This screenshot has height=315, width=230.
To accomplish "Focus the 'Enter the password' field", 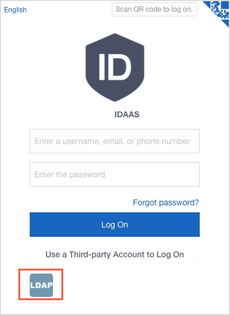I will point(115,174).
